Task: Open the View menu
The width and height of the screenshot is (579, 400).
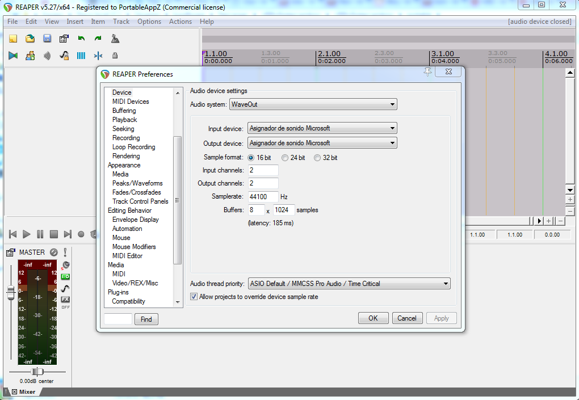Action: [52, 22]
